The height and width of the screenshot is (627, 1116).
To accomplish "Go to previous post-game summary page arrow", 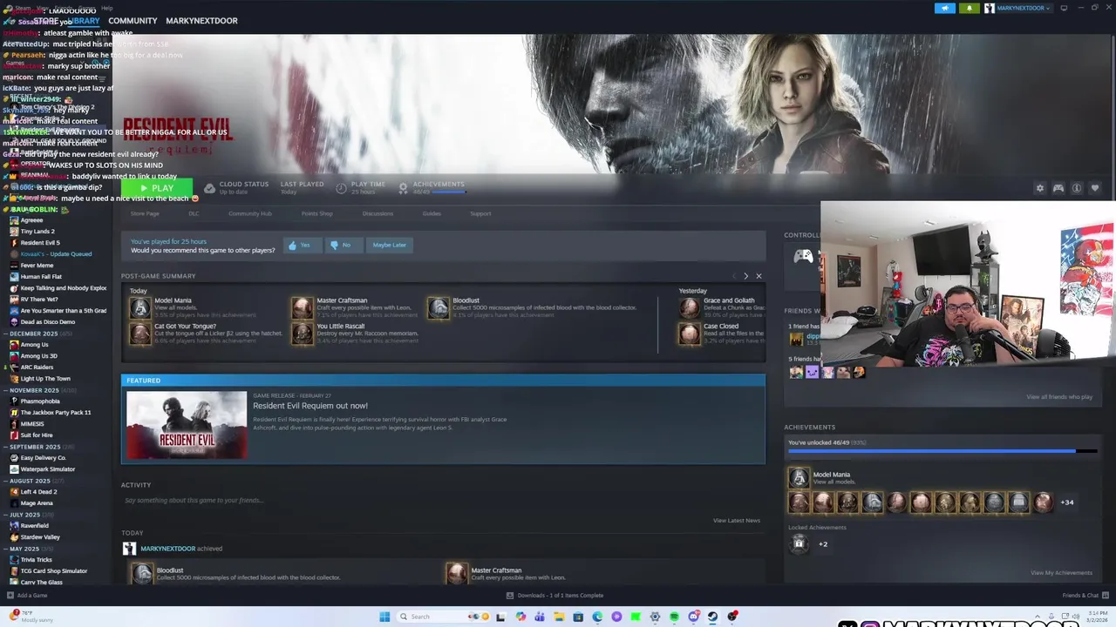I will (734, 276).
